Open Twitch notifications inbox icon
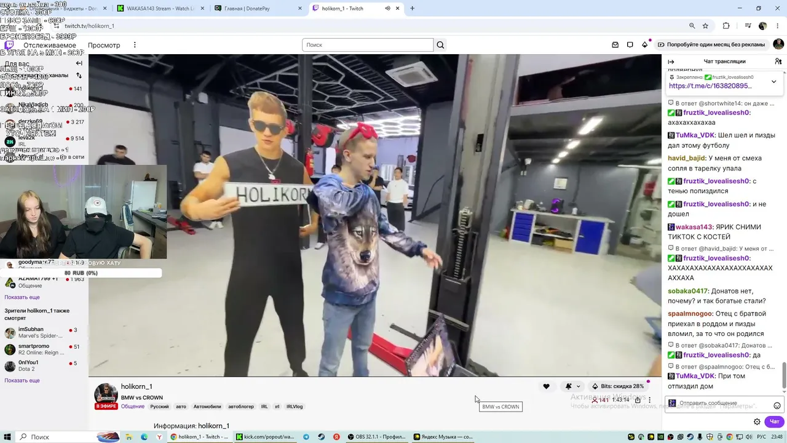 pyautogui.click(x=615, y=45)
